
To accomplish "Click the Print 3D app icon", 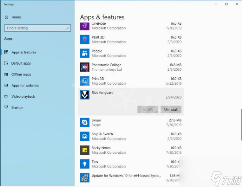I will tap(85, 81).
